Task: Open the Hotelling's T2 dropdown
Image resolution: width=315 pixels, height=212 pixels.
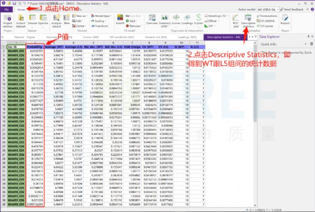Action: tap(216, 16)
